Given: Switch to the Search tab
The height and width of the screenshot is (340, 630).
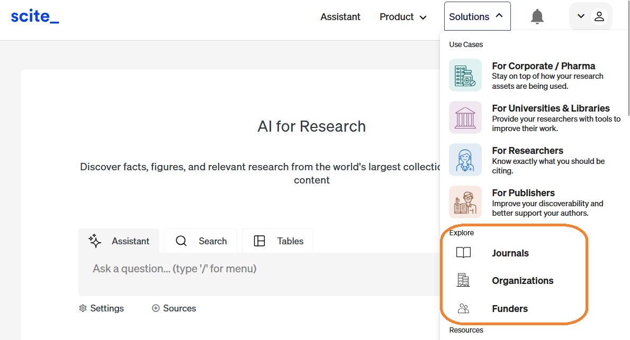Looking at the screenshot, I should tap(201, 241).
